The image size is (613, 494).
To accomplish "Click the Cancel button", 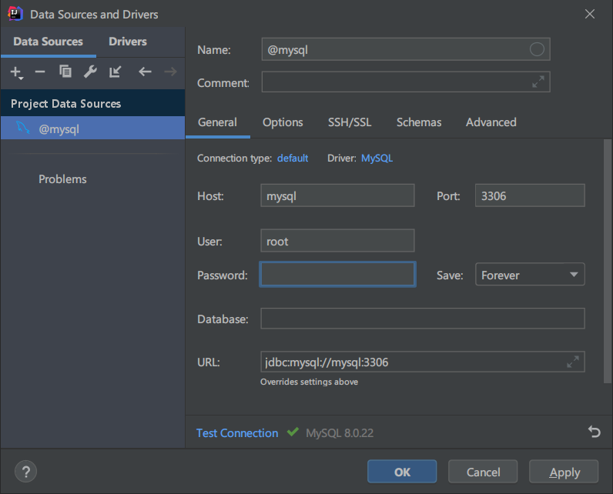I will pyautogui.click(x=483, y=472).
